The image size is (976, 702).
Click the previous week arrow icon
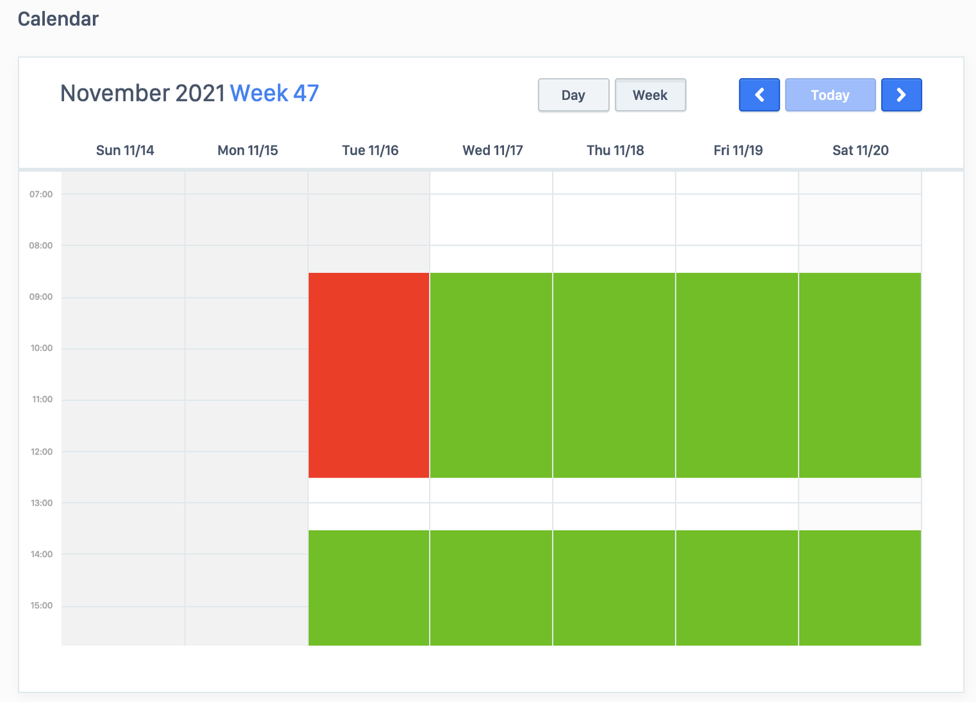[x=759, y=95]
